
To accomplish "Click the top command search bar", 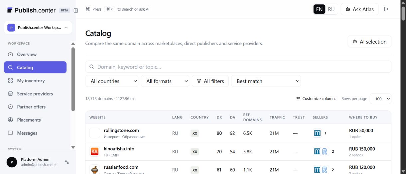I will pos(117,9).
